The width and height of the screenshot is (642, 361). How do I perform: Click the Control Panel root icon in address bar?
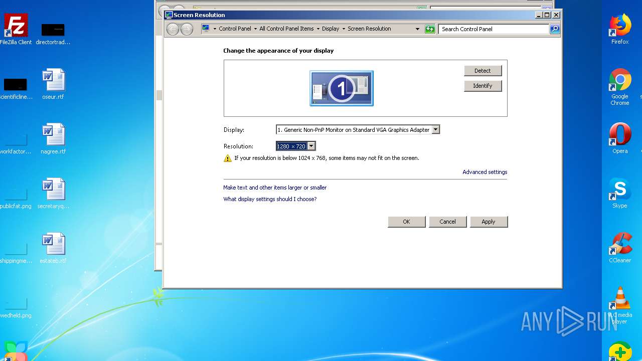pos(206,29)
